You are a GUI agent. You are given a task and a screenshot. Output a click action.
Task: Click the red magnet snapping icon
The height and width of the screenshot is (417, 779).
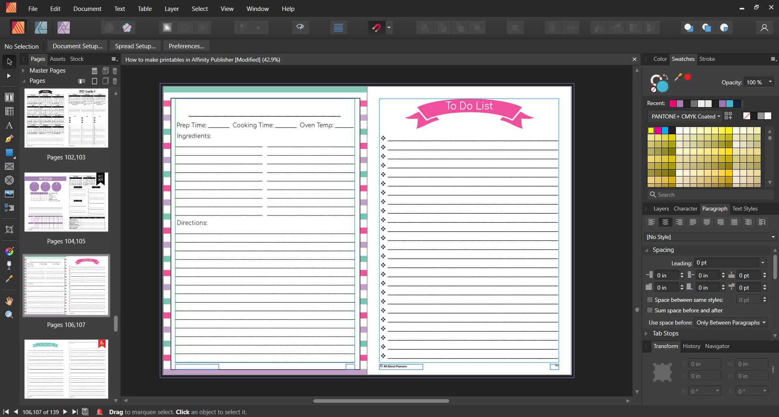(x=377, y=28)
